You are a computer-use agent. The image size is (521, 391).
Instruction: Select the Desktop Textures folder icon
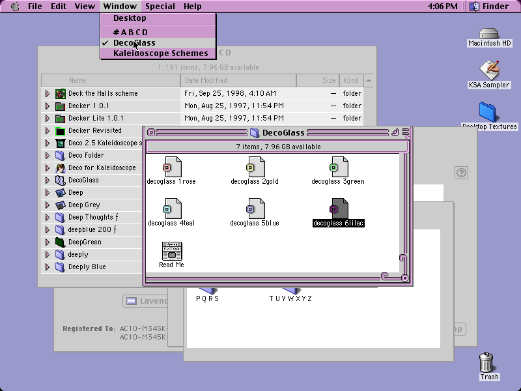(x=488, y=112)
